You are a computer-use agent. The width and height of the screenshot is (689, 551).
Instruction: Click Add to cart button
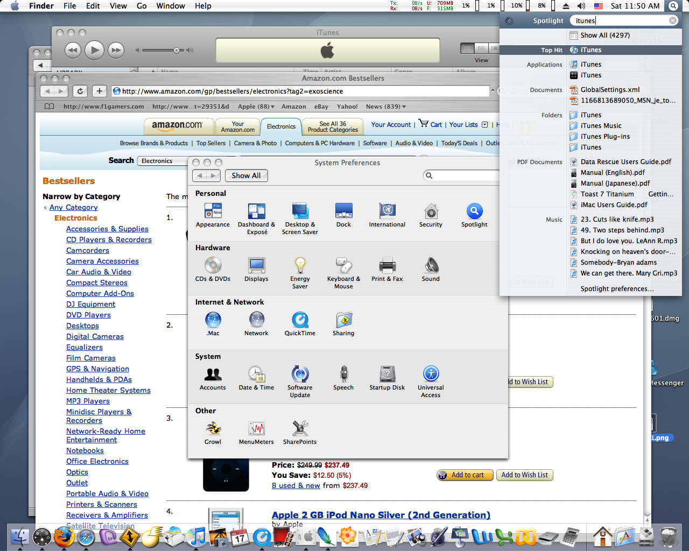click(465, 475)
